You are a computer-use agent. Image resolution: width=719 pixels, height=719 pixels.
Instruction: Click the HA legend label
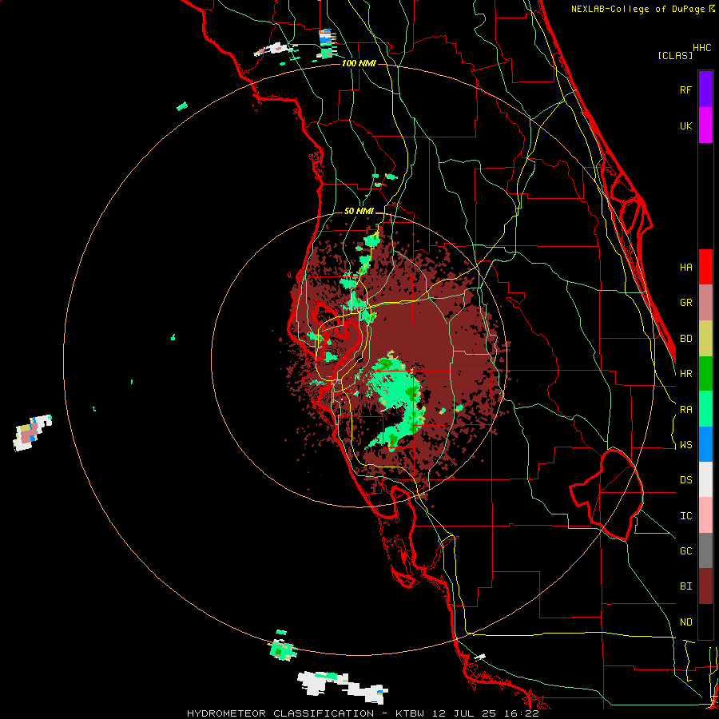point(685,268)
